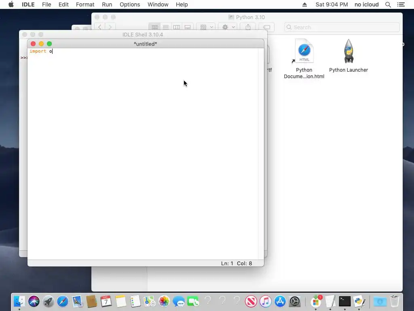Image resolution: width=414 pixels, height=311 pixels.
Task: Open Downloads folder in the Dock
Action: click(380, 301)
